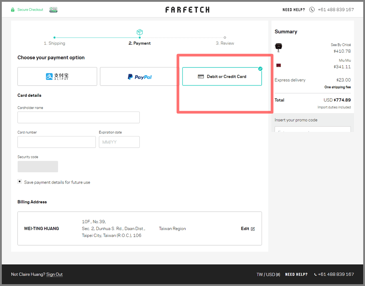
Task: Jump to the Review step
Action: click(225, 43)
